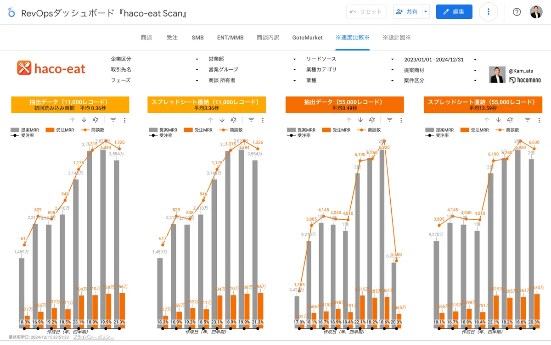This screenshot has width=551, height=345.
Task: Toggle 受注MRR legend in 抽出データ 11,000 chart
Action: pyautogui.click(x=60, y=130)
